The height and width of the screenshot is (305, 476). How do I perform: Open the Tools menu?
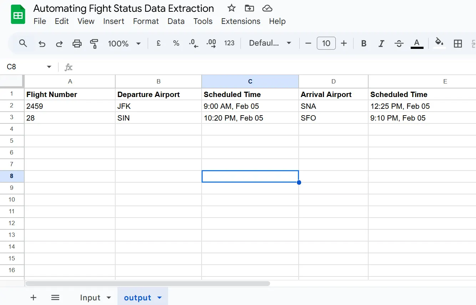click(x=203, y=21)
